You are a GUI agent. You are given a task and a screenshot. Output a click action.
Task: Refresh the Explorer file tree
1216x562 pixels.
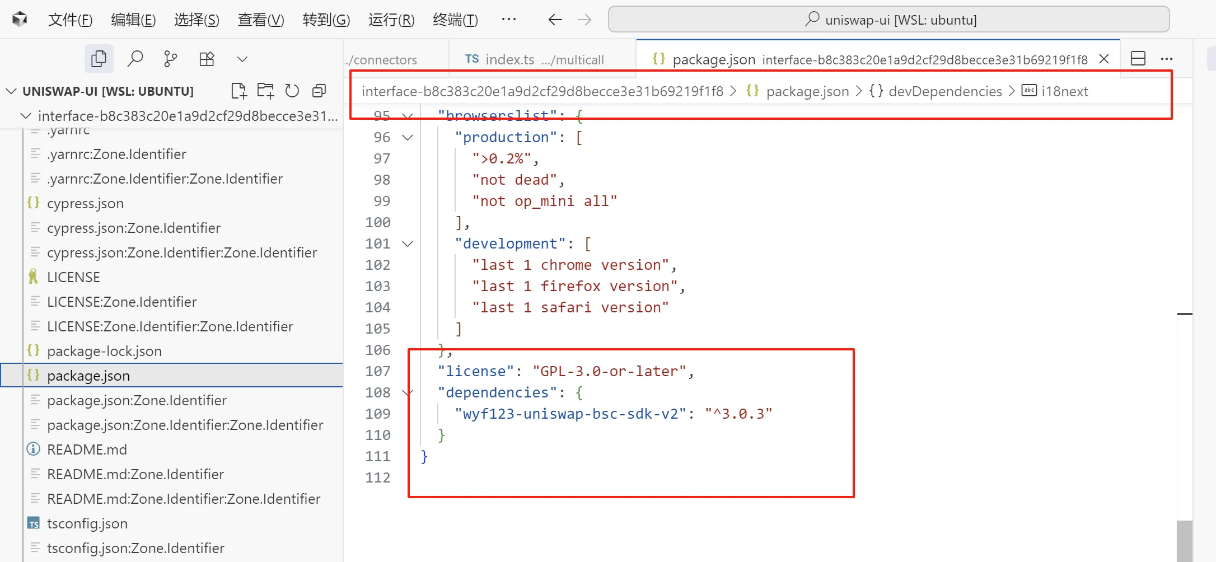tap(292, 91)
